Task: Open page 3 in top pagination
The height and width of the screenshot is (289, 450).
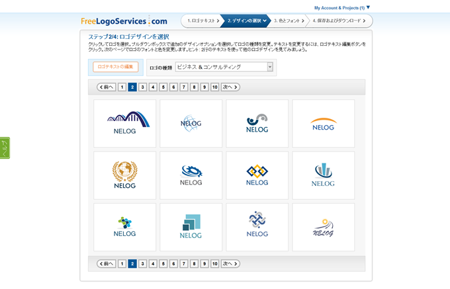Action: coord(143,87)
